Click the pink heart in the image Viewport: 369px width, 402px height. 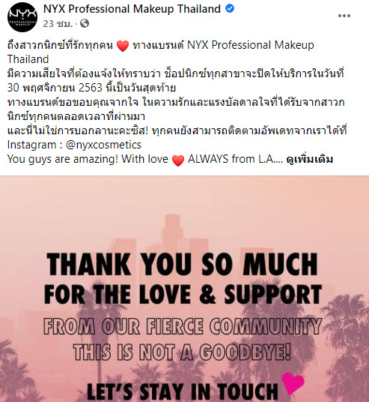point(293,383)
